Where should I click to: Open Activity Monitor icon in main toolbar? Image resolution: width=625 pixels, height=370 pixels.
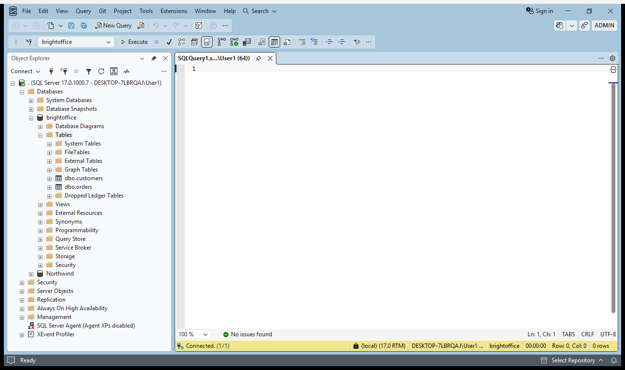click(199, 26)
